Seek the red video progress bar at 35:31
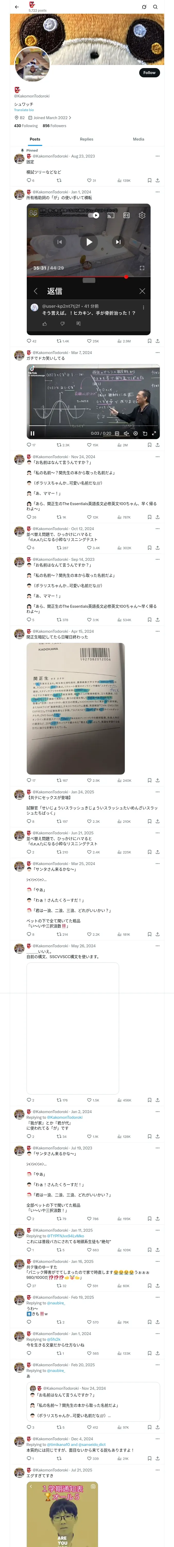The height and width of the screenshot is (1547, 174). pyautogui.click(x=89, y=277)
